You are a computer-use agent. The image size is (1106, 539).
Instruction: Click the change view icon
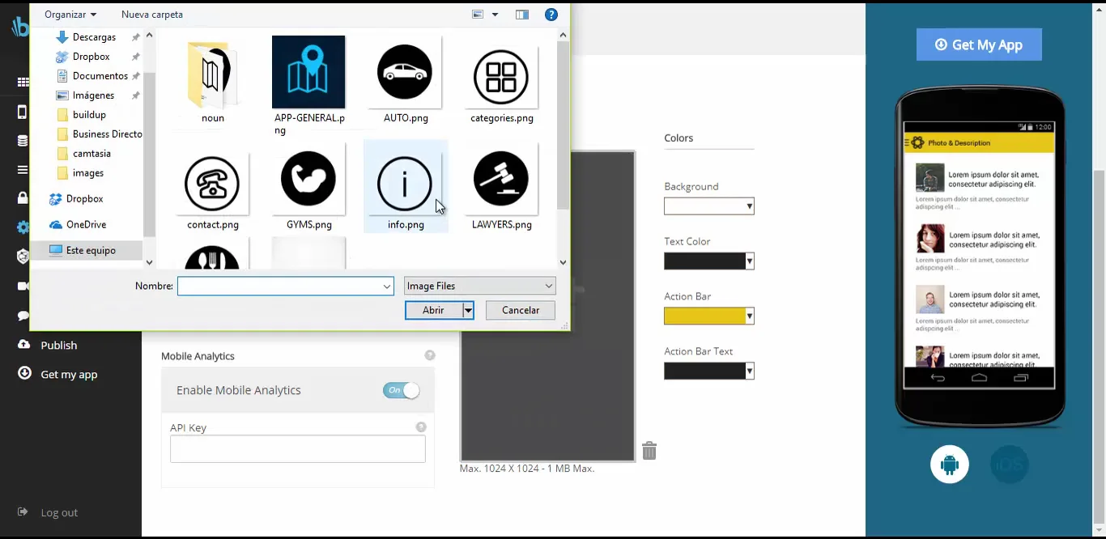(x=479, y=15)
